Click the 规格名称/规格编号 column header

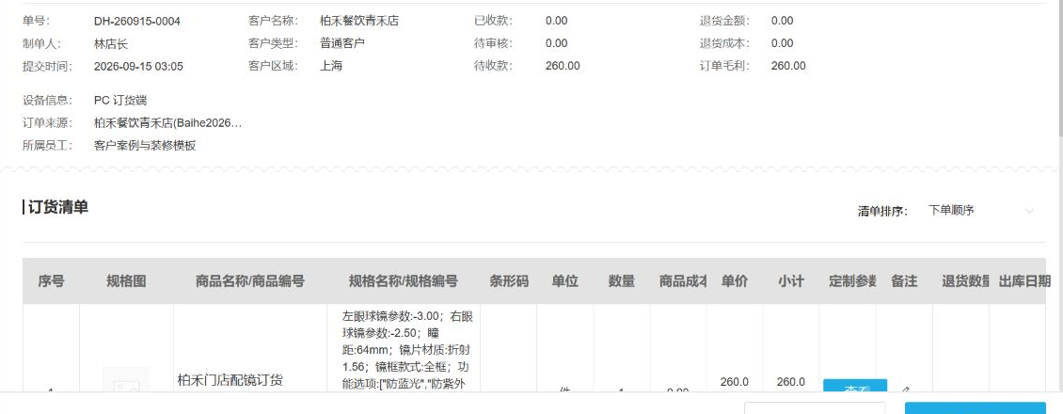coord(404,281)
